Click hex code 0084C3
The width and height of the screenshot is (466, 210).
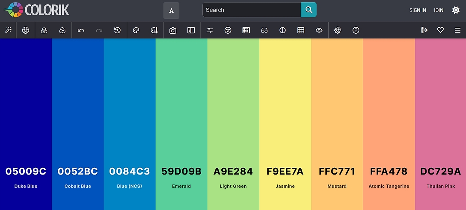(130, 171)
